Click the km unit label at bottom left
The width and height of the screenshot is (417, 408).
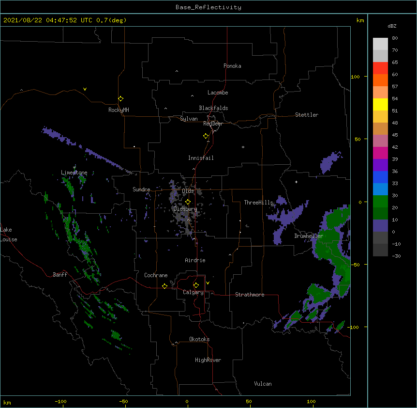click(x=7, y=402)
